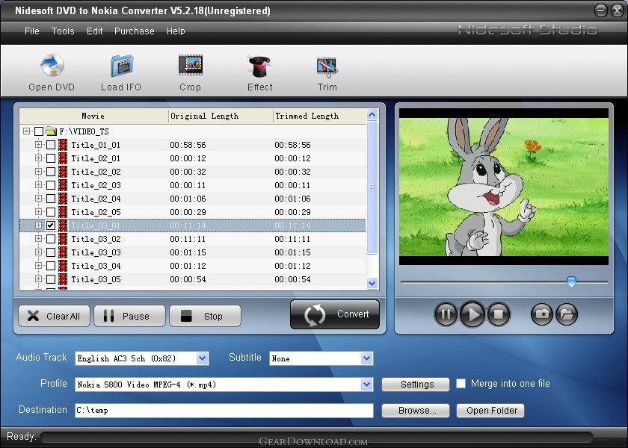628x448 pixels.
Task: Open the Audio Track dropdown
Action: point(203,358)
